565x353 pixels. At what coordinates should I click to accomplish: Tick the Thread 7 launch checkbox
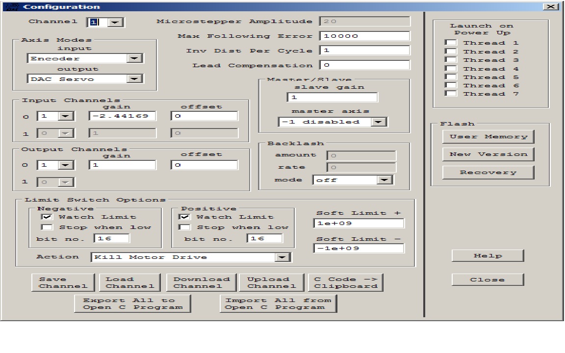pyautogui.click(x=451, y=94)
